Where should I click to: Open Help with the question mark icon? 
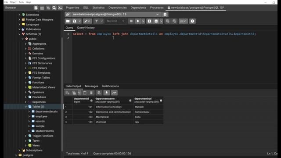(192, 21)
